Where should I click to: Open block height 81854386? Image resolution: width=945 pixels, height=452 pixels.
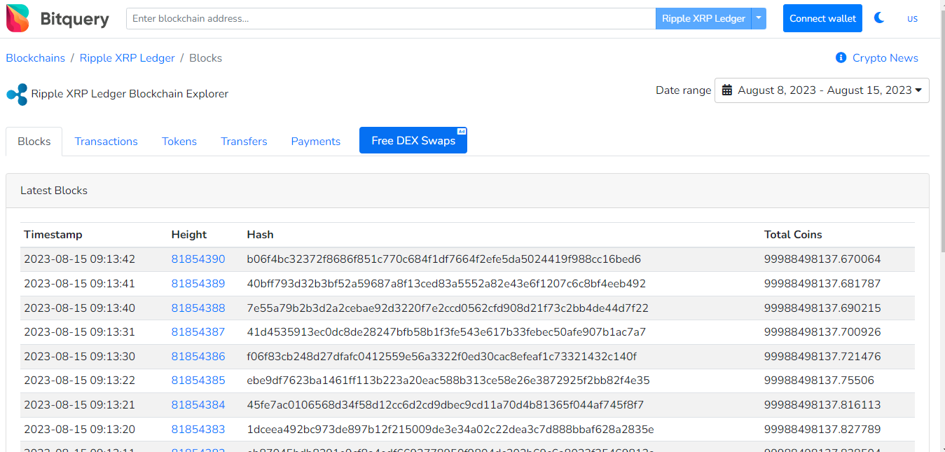click(x=198, y=357)
